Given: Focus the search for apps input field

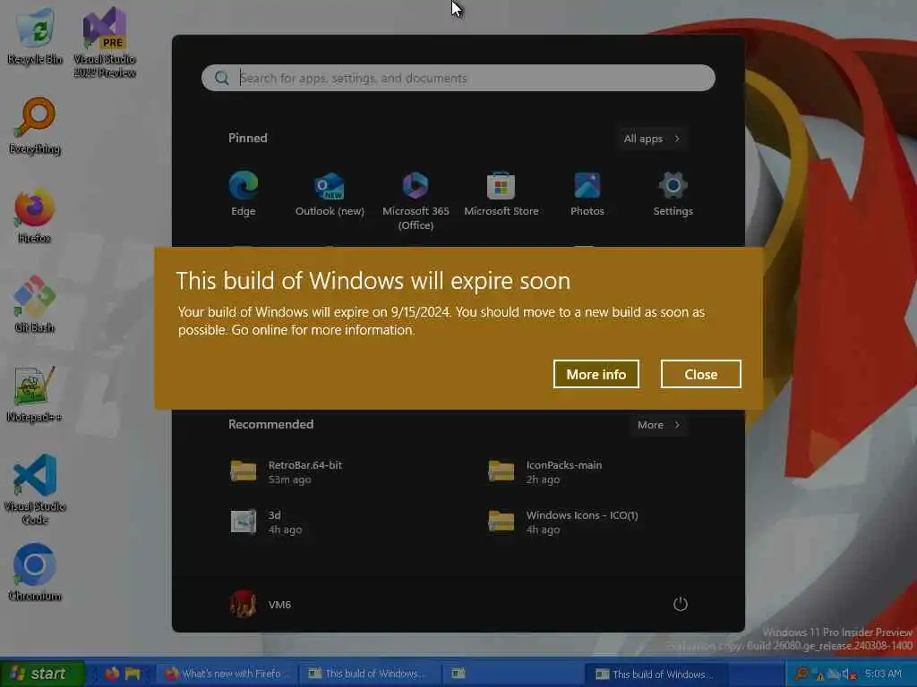Looking at the screenshot, I should (x=458, y=78).
